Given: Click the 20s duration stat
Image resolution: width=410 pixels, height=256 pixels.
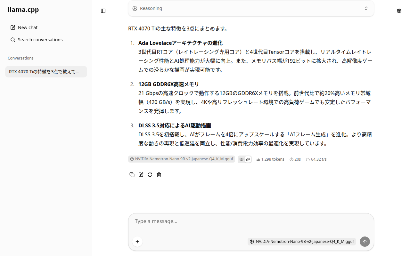Looking at the screenshot, I should coord(295,159).
